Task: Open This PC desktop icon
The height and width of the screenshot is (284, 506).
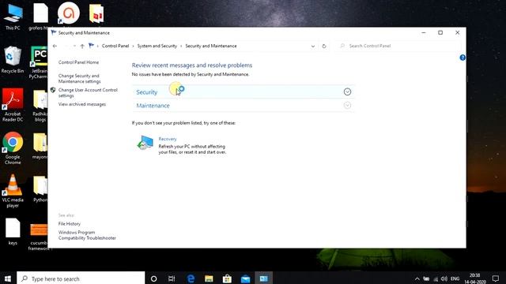Action: pos(13,17)
